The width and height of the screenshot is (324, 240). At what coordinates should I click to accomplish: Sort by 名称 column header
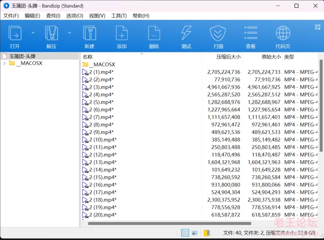tap(87, 57)
